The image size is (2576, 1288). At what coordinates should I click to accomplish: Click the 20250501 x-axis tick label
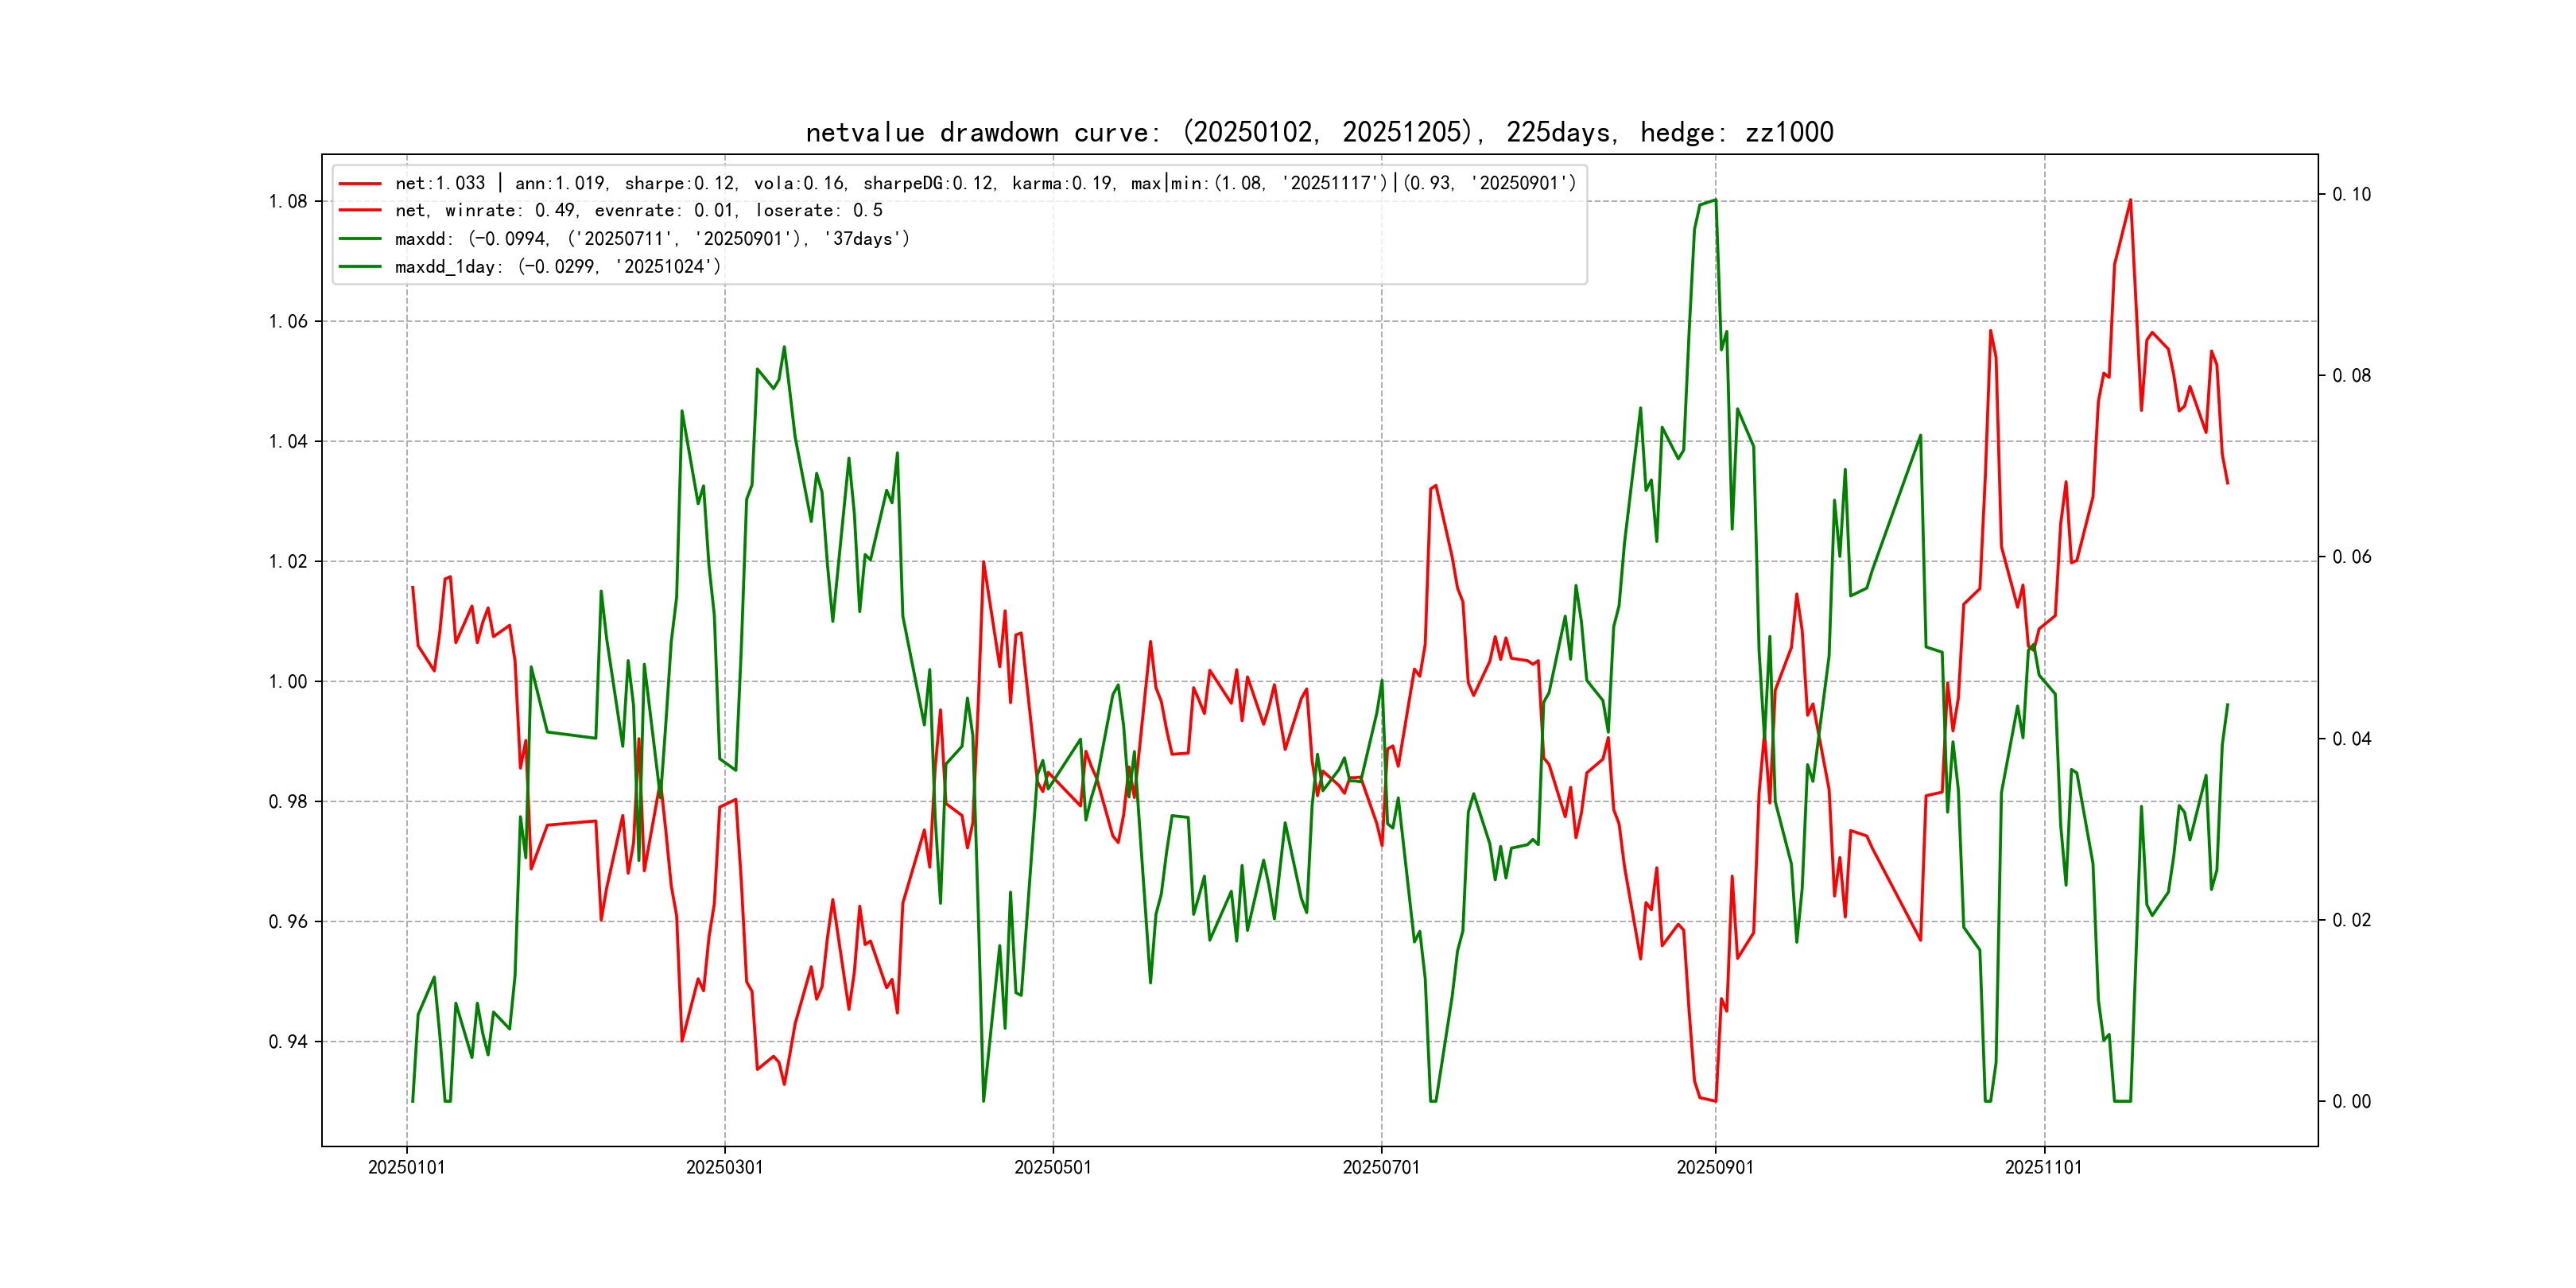click(1052, 1167)
